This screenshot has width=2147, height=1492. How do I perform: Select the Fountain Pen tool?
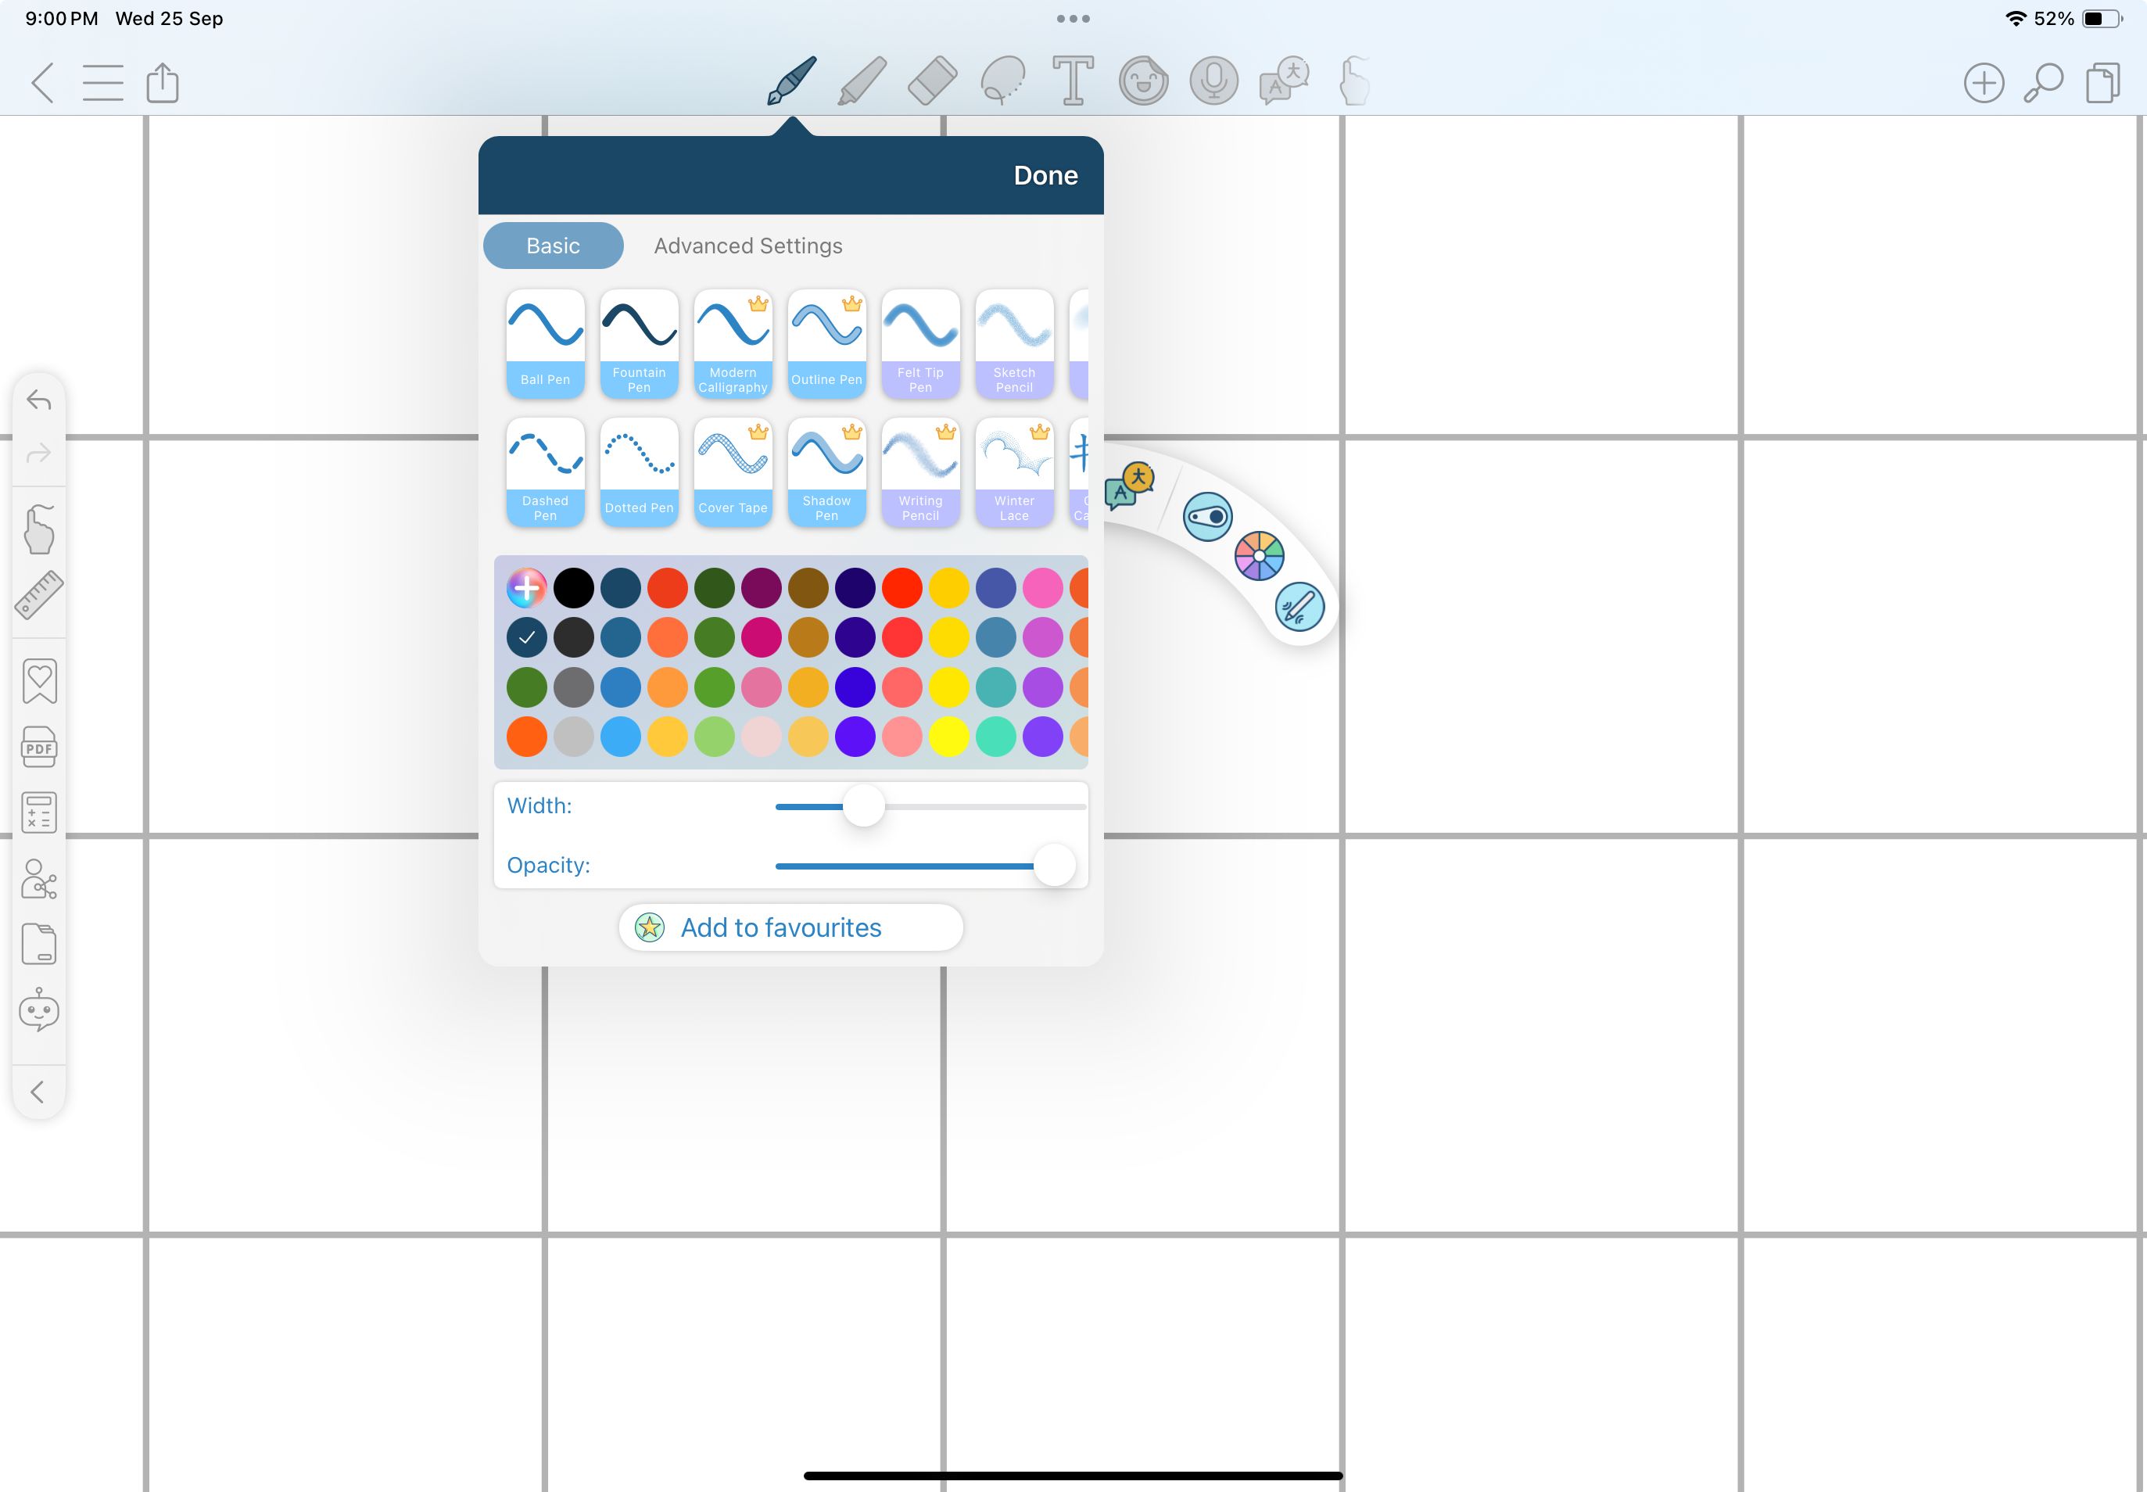pos(640,339)
